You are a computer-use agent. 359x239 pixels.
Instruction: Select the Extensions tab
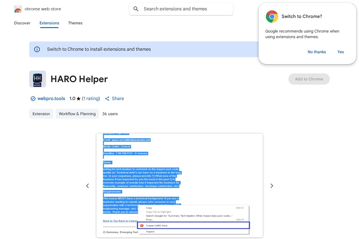coord(49,23)
